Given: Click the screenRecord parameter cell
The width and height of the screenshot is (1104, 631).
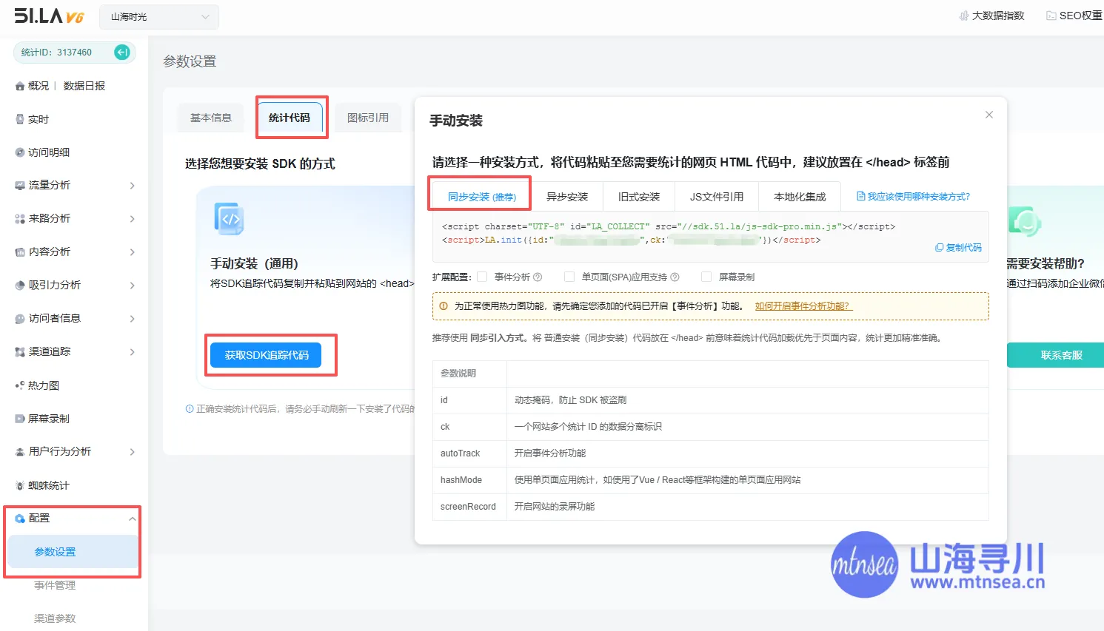Looking at the screenshot, I should pos(468,507).
